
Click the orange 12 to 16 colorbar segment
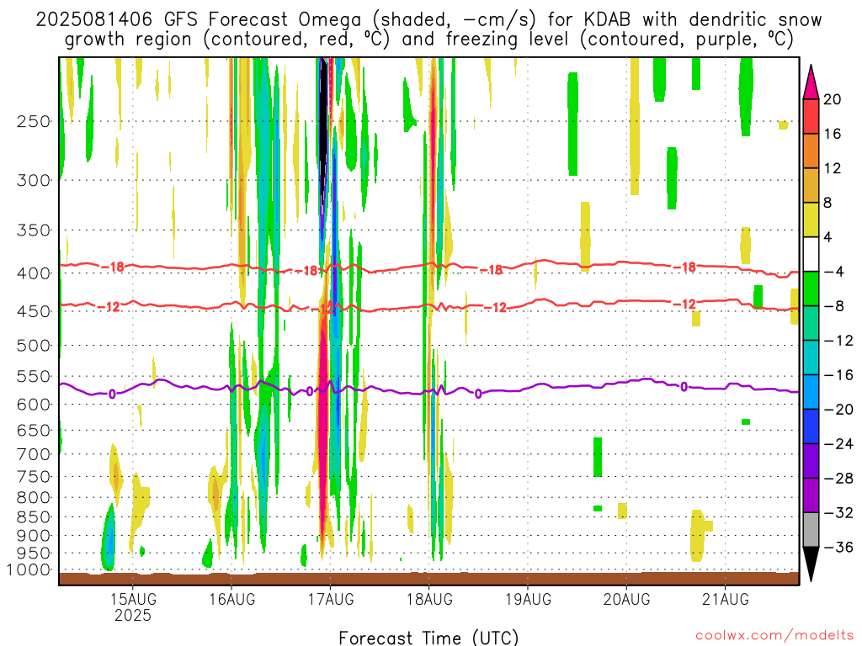(811, 151)
